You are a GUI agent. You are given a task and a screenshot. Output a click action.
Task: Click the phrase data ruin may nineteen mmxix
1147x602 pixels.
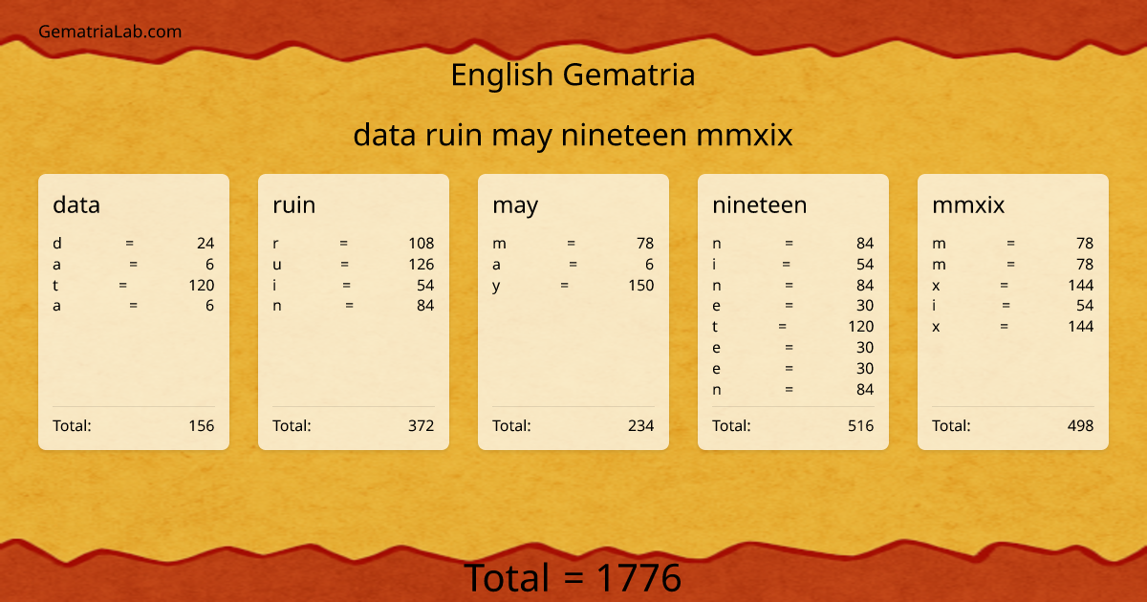click(x=573, y=135)
